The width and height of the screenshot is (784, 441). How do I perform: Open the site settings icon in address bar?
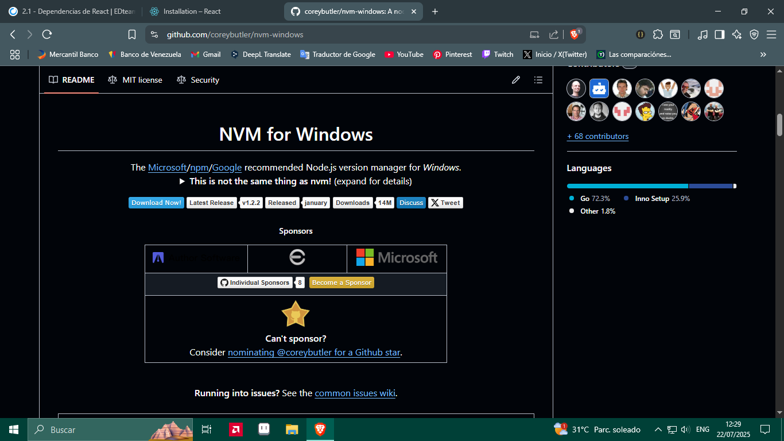coord(153,34)
